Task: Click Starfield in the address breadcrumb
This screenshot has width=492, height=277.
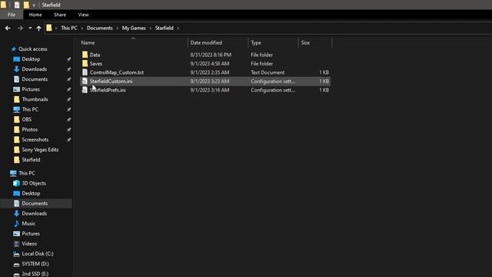Action: [164, 28]
